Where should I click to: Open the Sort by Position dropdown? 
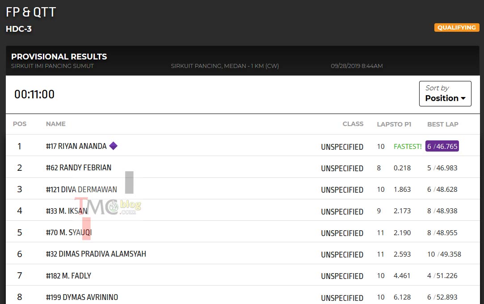(445, 93)
